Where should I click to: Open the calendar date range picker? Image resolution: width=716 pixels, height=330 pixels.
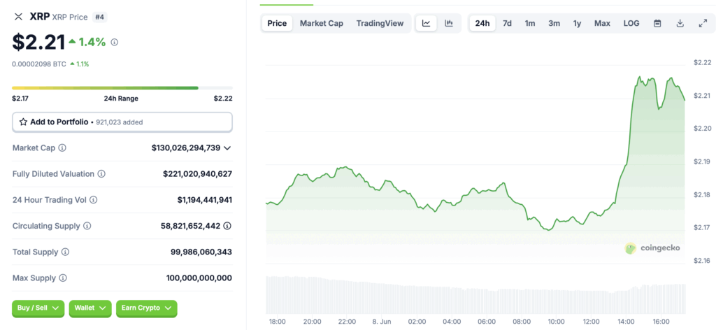(657, 23)
